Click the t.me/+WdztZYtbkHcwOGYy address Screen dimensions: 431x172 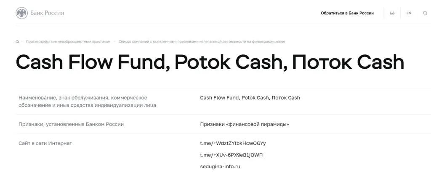[x=233, y=143]
